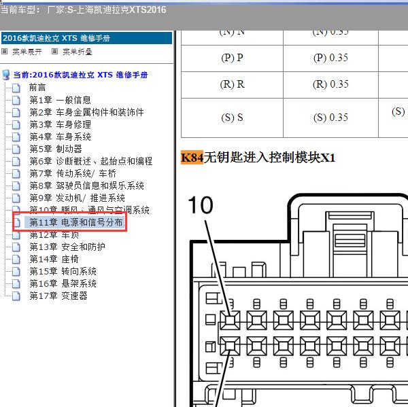Click the heading 无钥匙进入控制模块X1
This screenshot has height=407, width=408.
pyautogui.click(x=269, y=158)
